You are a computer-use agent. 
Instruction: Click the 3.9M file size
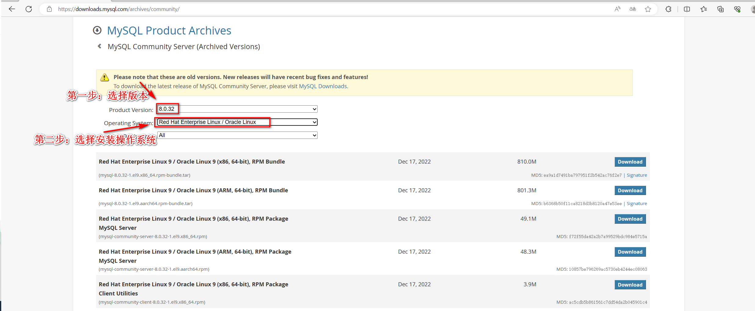530,284
